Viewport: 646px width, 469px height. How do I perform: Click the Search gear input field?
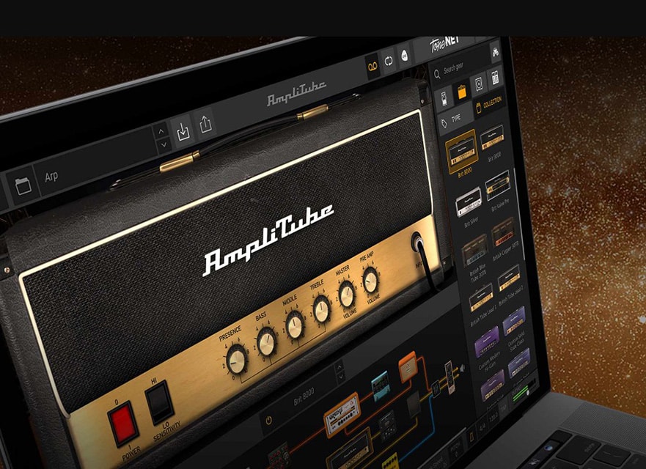click(461, 66)
